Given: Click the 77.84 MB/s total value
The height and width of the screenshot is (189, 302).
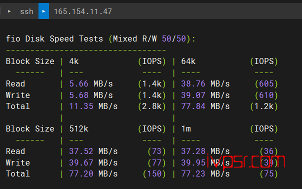Looking at the screenshot, I should [205, 106].
